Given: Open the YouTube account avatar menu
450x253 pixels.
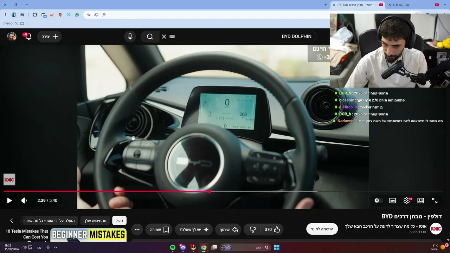Looking at the screenshot, I should 12,37.
